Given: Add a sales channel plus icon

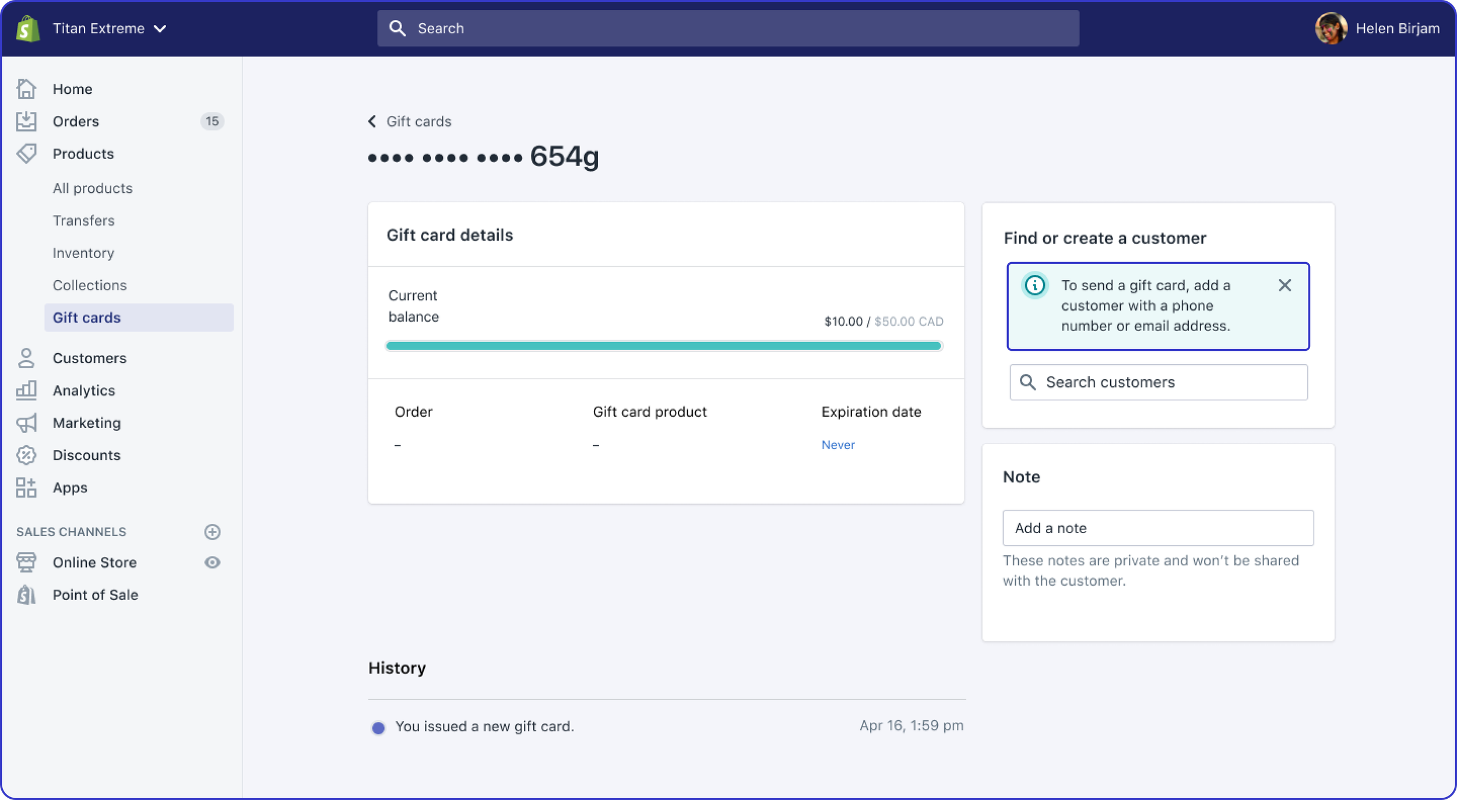Looking at the screenshot, I should (212, 531).
